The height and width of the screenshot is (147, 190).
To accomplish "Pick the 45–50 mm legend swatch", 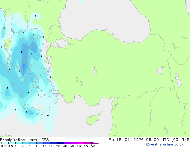I will coord(88,143).
